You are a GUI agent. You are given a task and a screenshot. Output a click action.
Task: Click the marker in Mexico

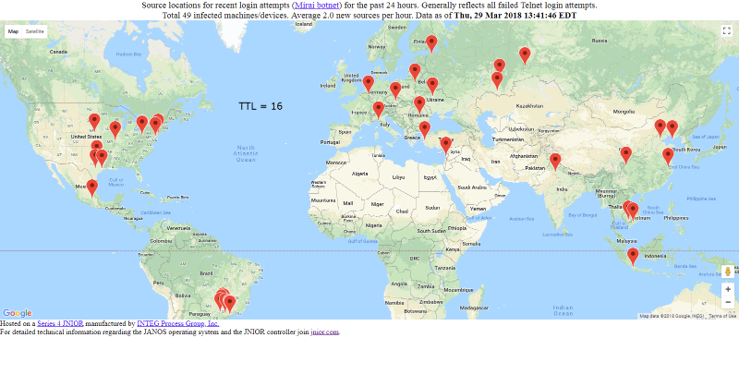pos(92,188)
